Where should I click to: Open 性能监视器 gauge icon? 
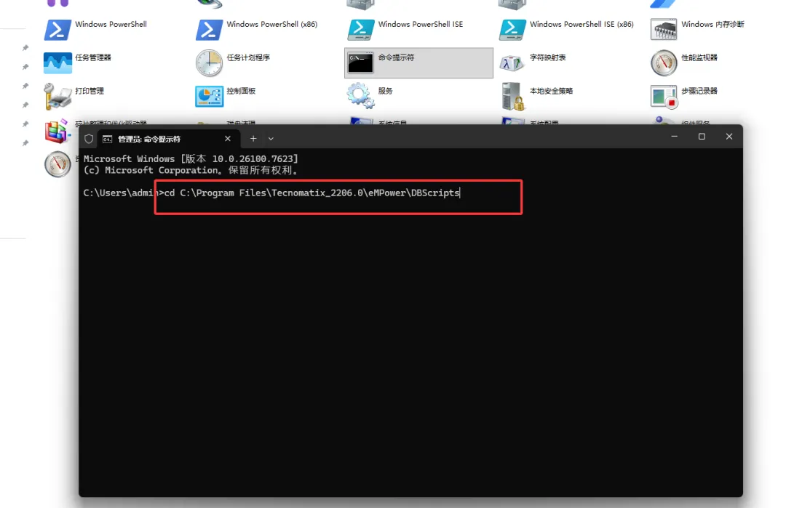click(664, 63)
